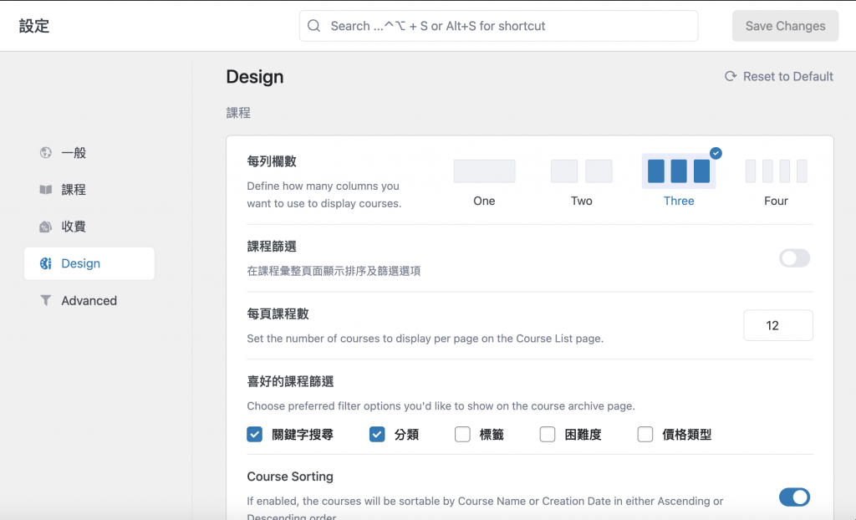Pick the two-column layout option
Image resolution: width=856 pixels, height=520 pixels.
click(581, 171)
